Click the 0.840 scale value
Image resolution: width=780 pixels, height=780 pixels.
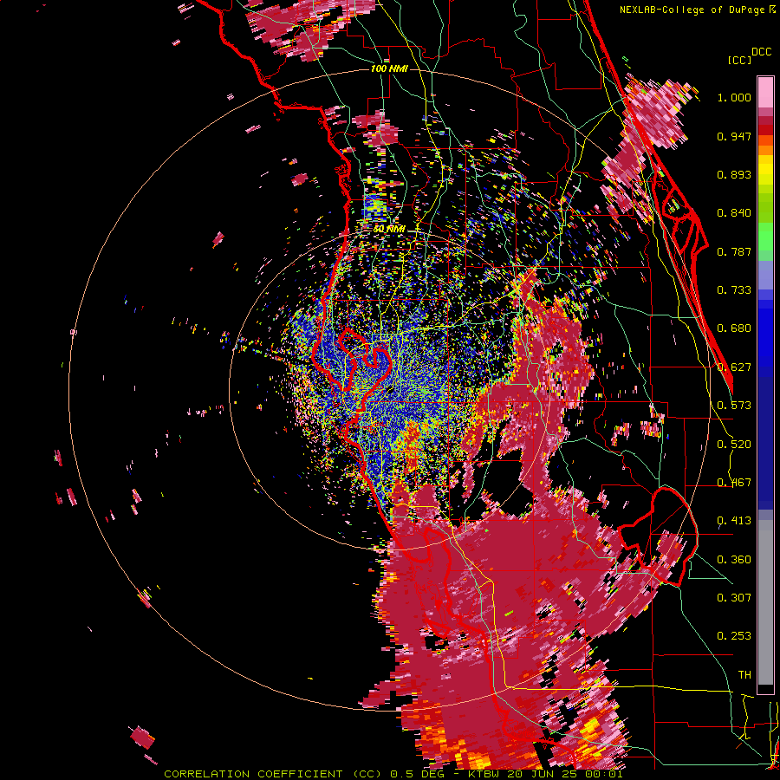point(734,213)
